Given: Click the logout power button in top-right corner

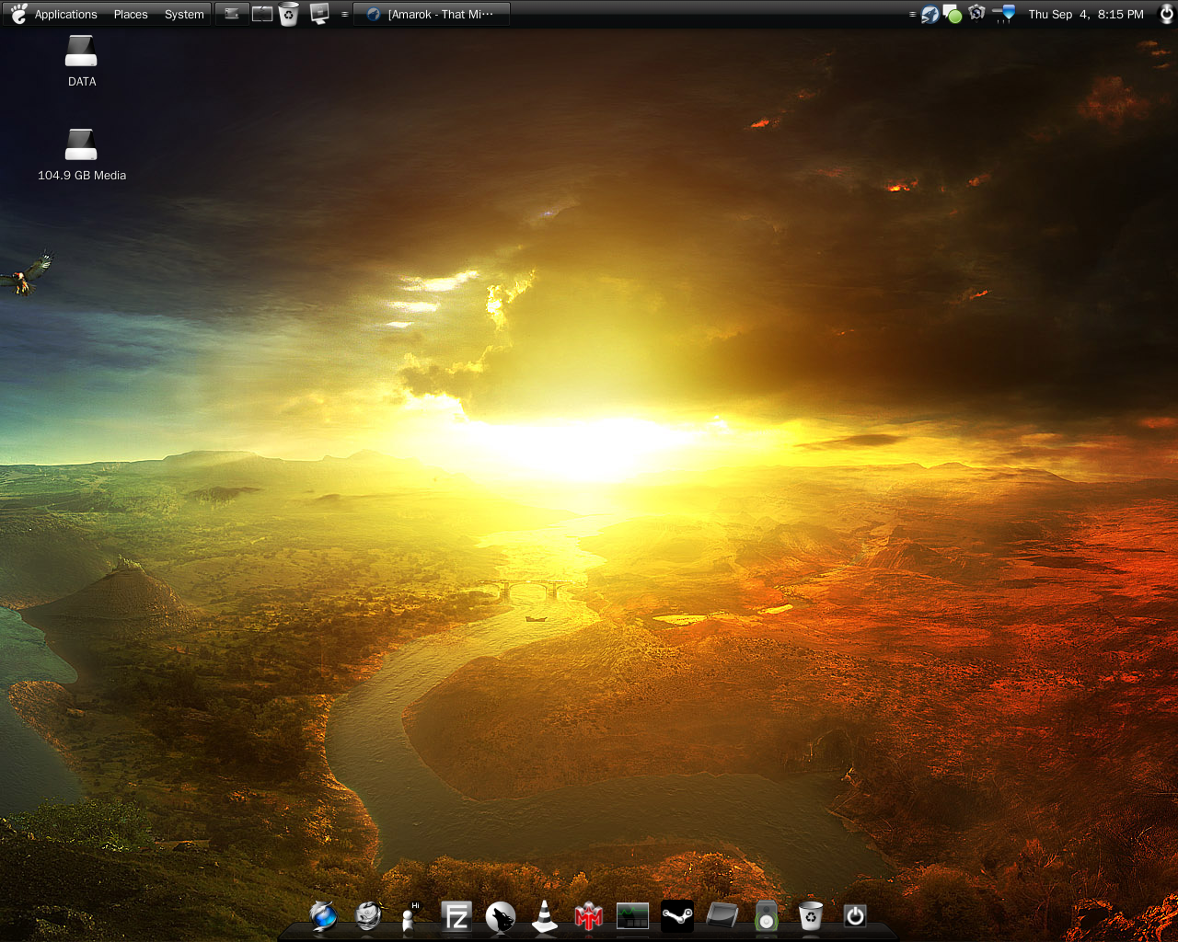Looking at the screenshot, I should click(x=1165, y=14).
